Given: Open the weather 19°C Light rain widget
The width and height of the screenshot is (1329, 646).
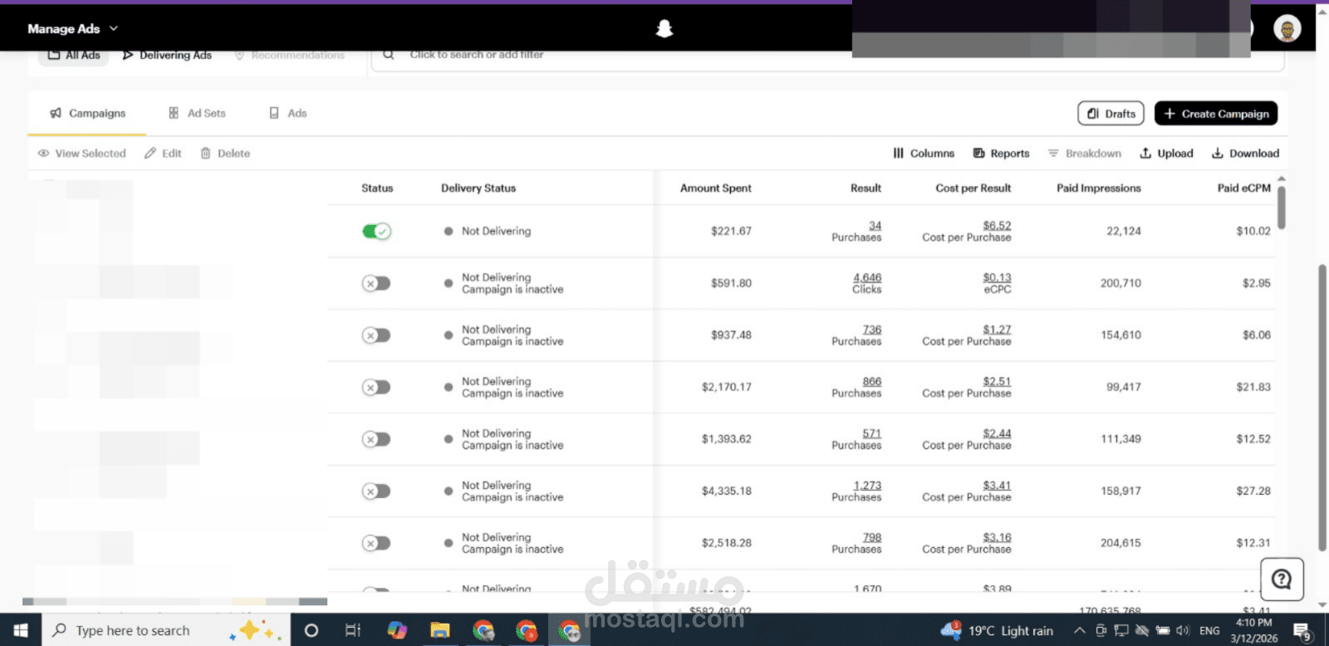Looking at the screenshot, I should pos(997,631).
